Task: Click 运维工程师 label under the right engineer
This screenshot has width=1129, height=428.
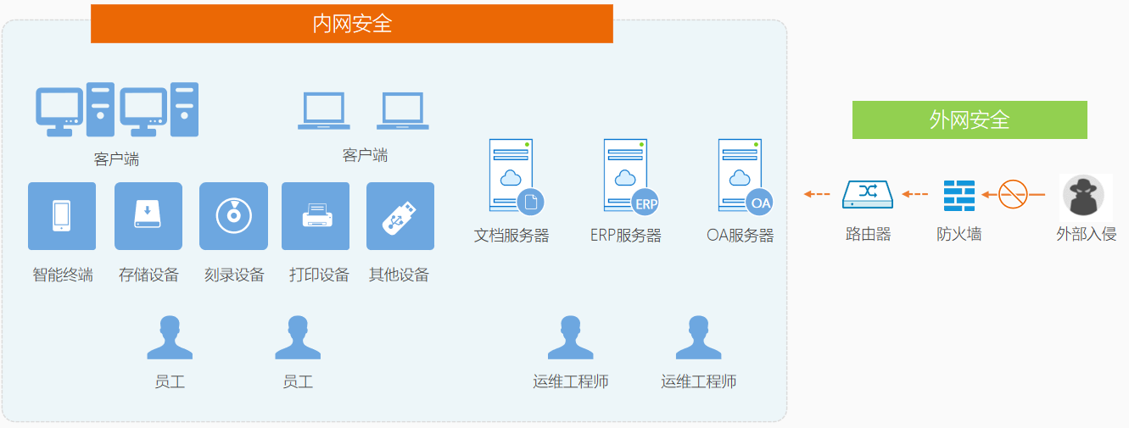Action: point(699,381)
